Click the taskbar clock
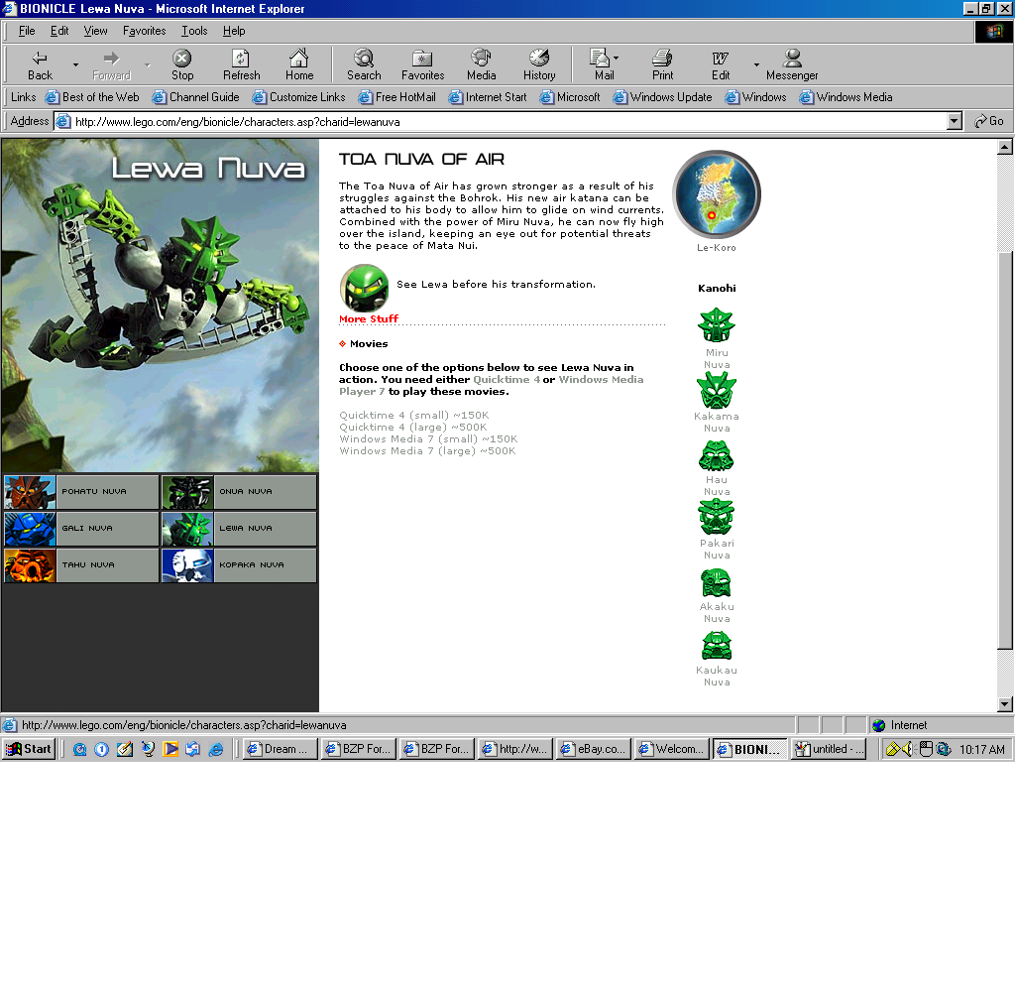This screenshot has width=1015, height=992. tap(982, 750)
